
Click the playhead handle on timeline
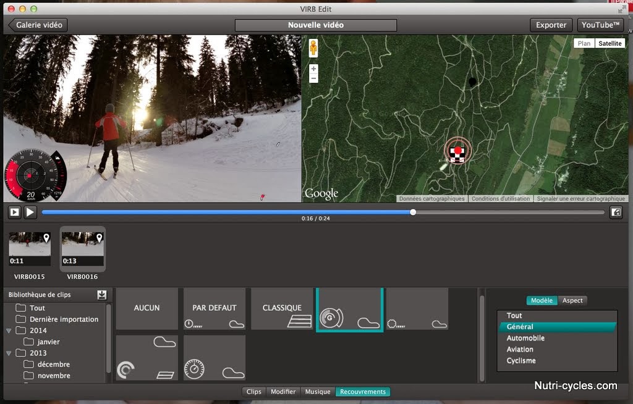click(x=412, y=213)
